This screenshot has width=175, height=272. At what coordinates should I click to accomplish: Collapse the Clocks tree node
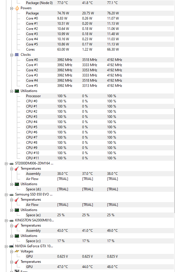(12, 55)
